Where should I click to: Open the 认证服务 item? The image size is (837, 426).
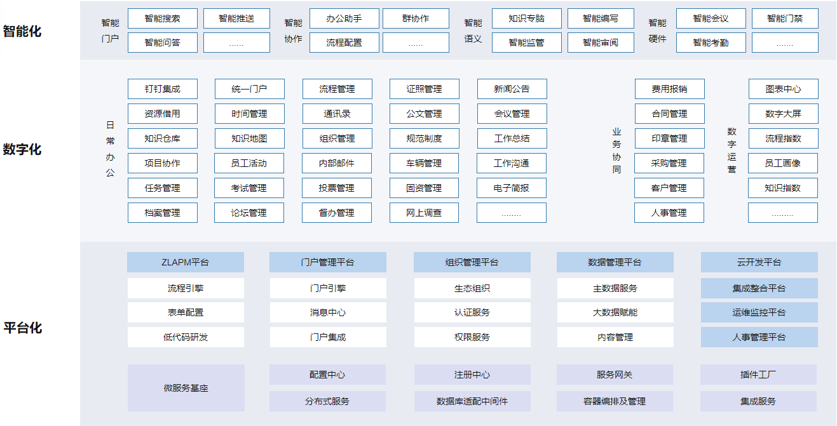[x=472, y=312]
